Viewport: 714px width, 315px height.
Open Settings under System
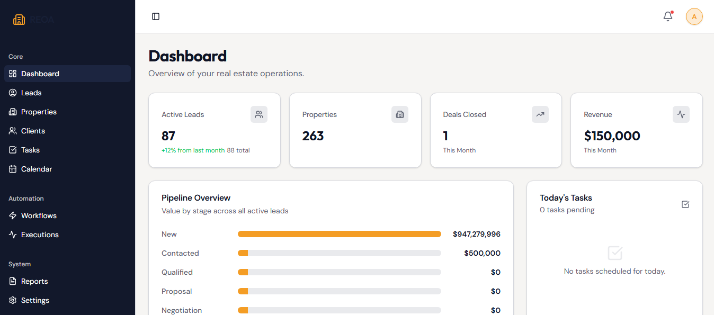click(x=67, y=300)
